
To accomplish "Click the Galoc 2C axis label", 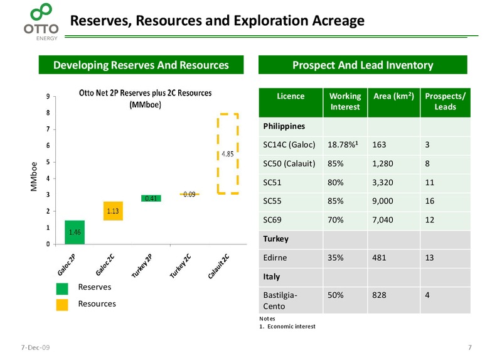I will tap(105, 265).
